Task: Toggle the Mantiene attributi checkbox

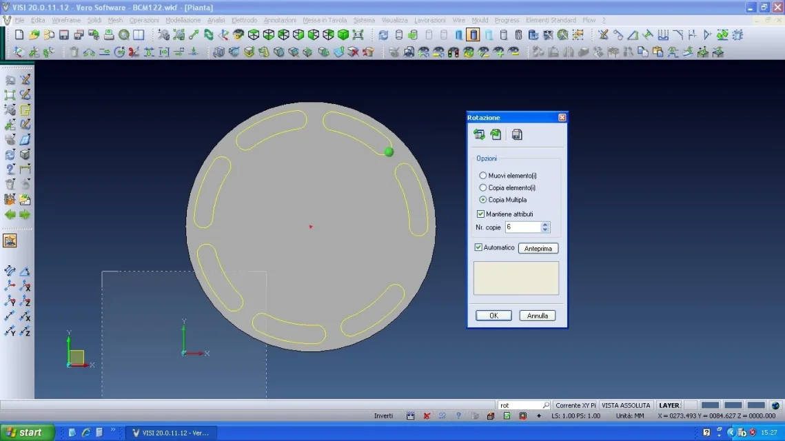Action: tap(480, 214)
